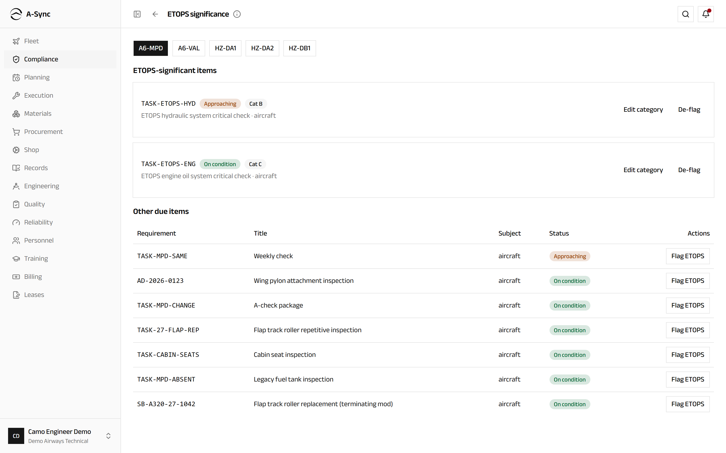Viewport: 726px width, 453px height.
Task: Switch to the A6-VAL tab
Action: coord(189,48)
